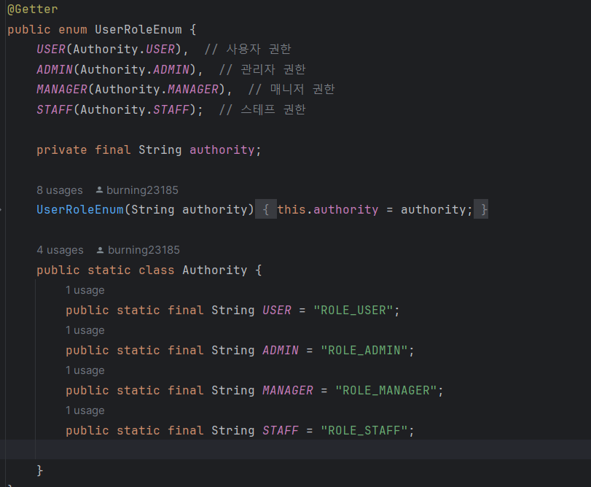Click the comment '관리자 권한'

point(273,69)
